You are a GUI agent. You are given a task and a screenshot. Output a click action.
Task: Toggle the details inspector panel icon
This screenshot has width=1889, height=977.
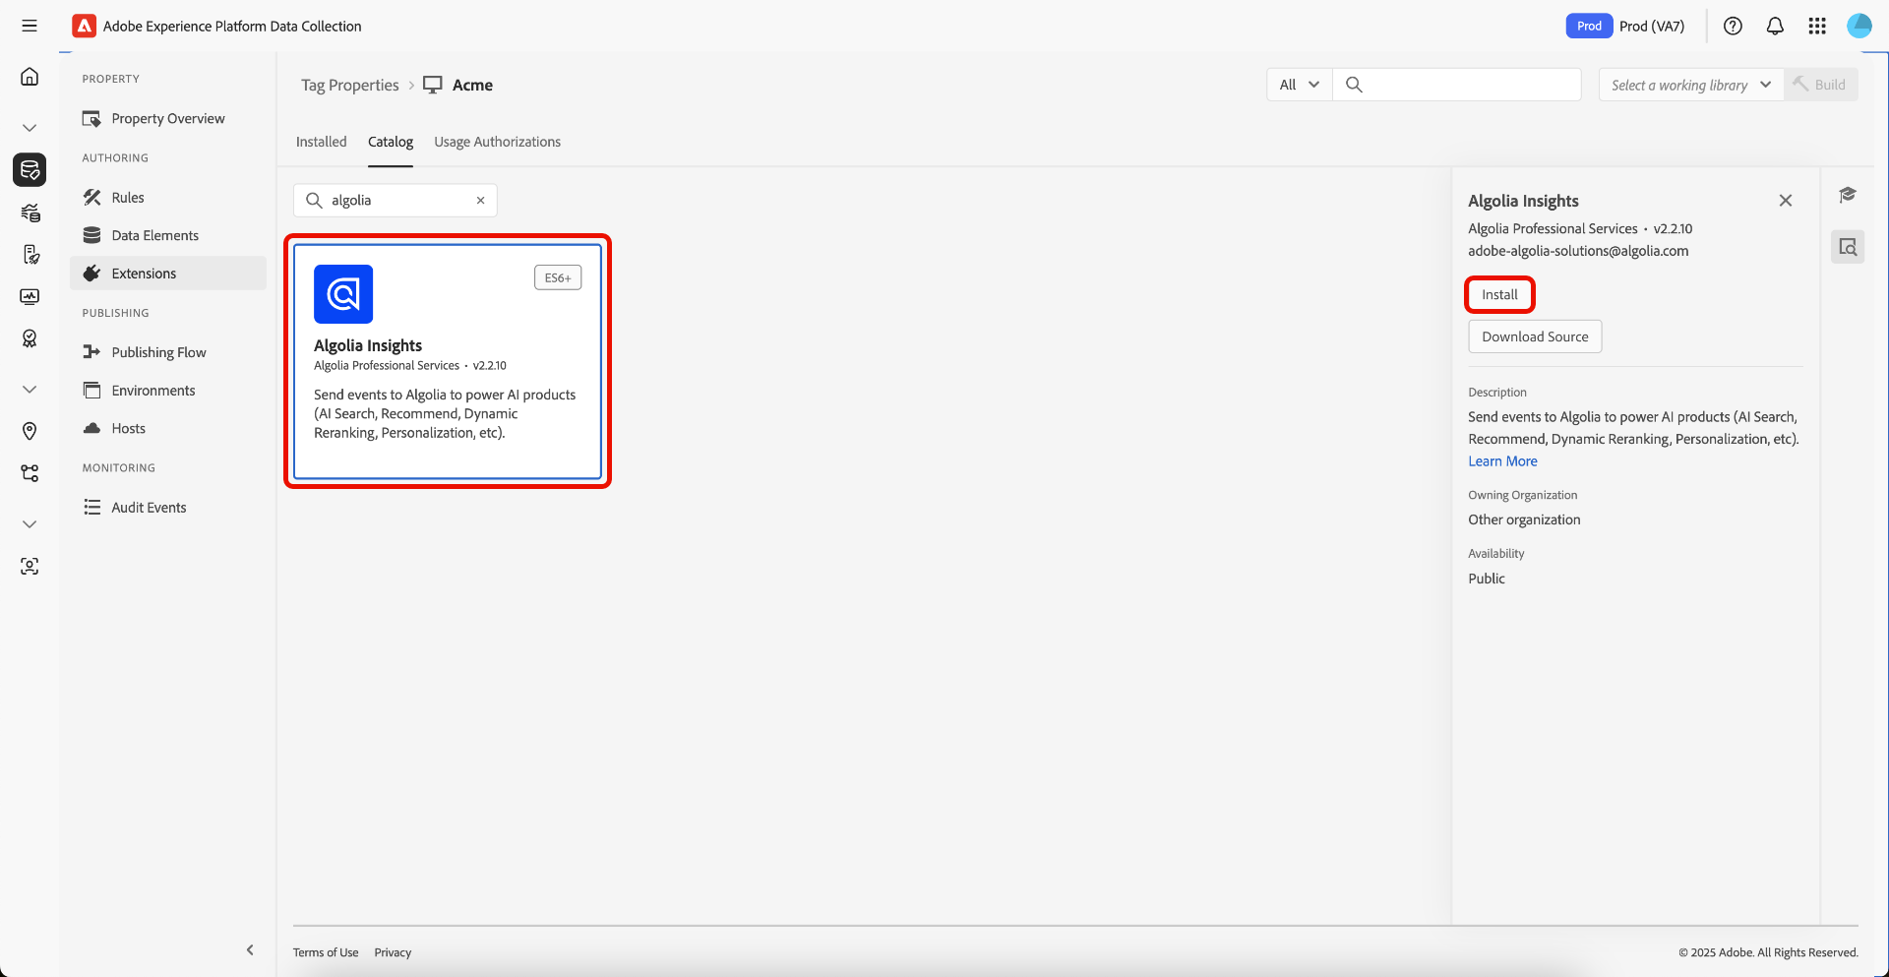(x=1848, y=247)
